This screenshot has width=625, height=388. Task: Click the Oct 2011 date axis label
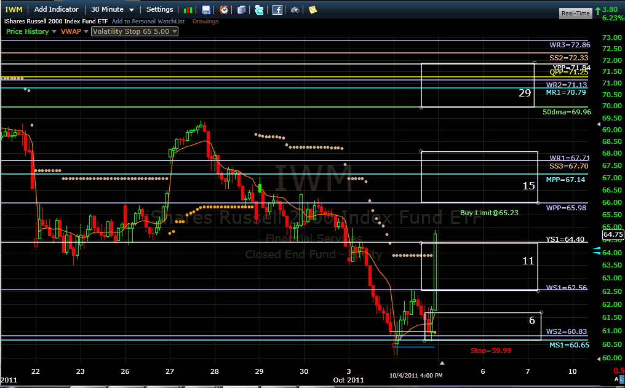[349, 379]
